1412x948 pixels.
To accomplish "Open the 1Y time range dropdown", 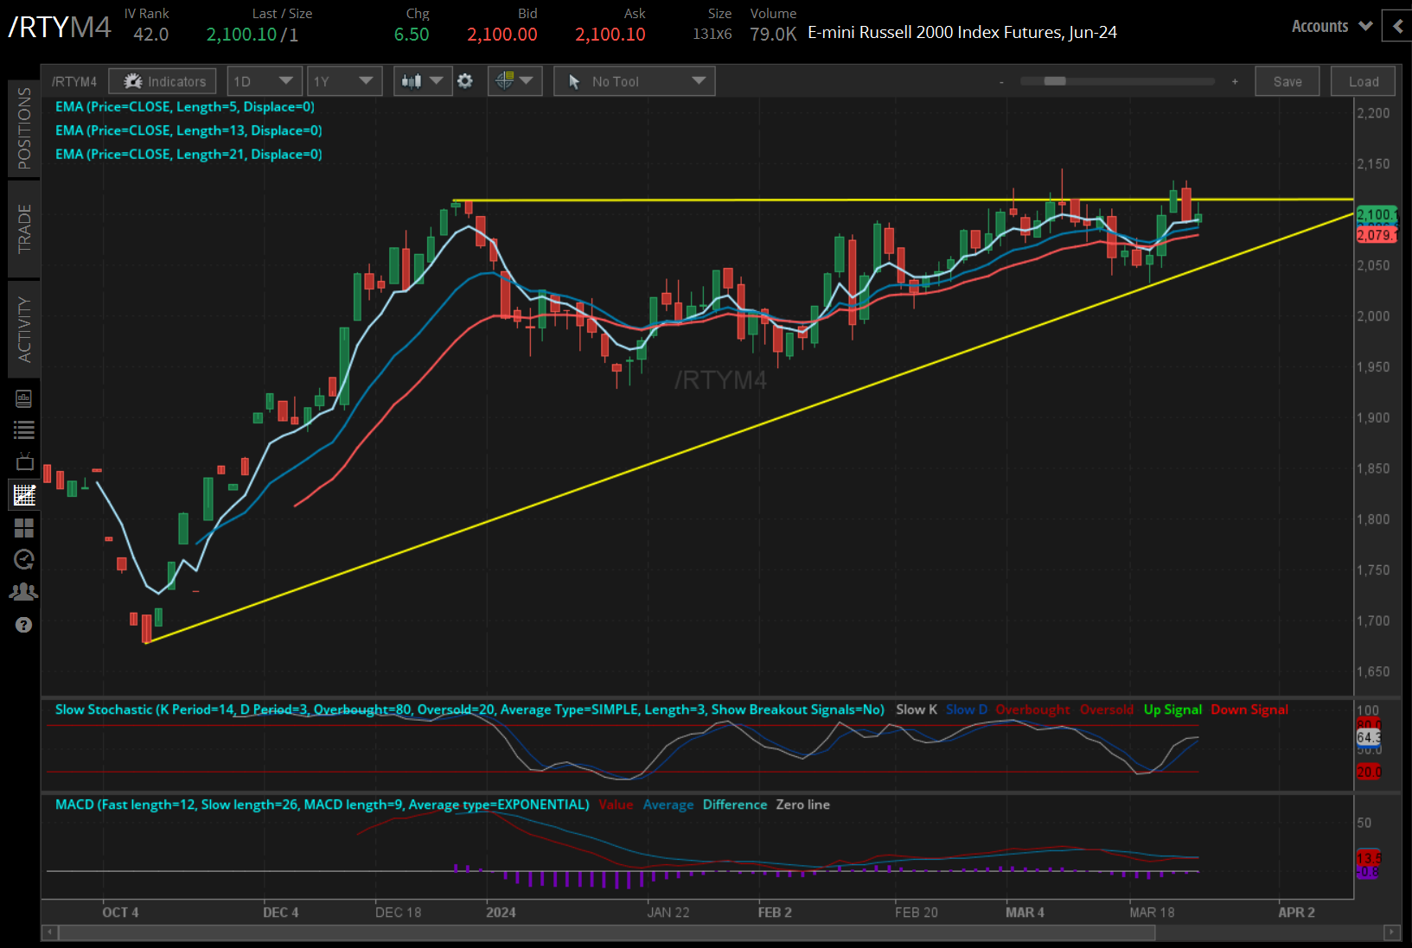I will (x=344, y=81).
